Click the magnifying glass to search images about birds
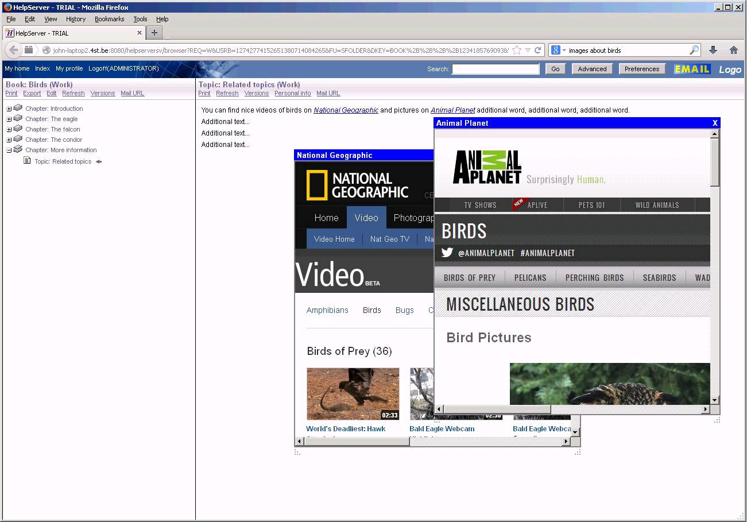The height and width of the screenshot is (522, 747). (694, 50)
